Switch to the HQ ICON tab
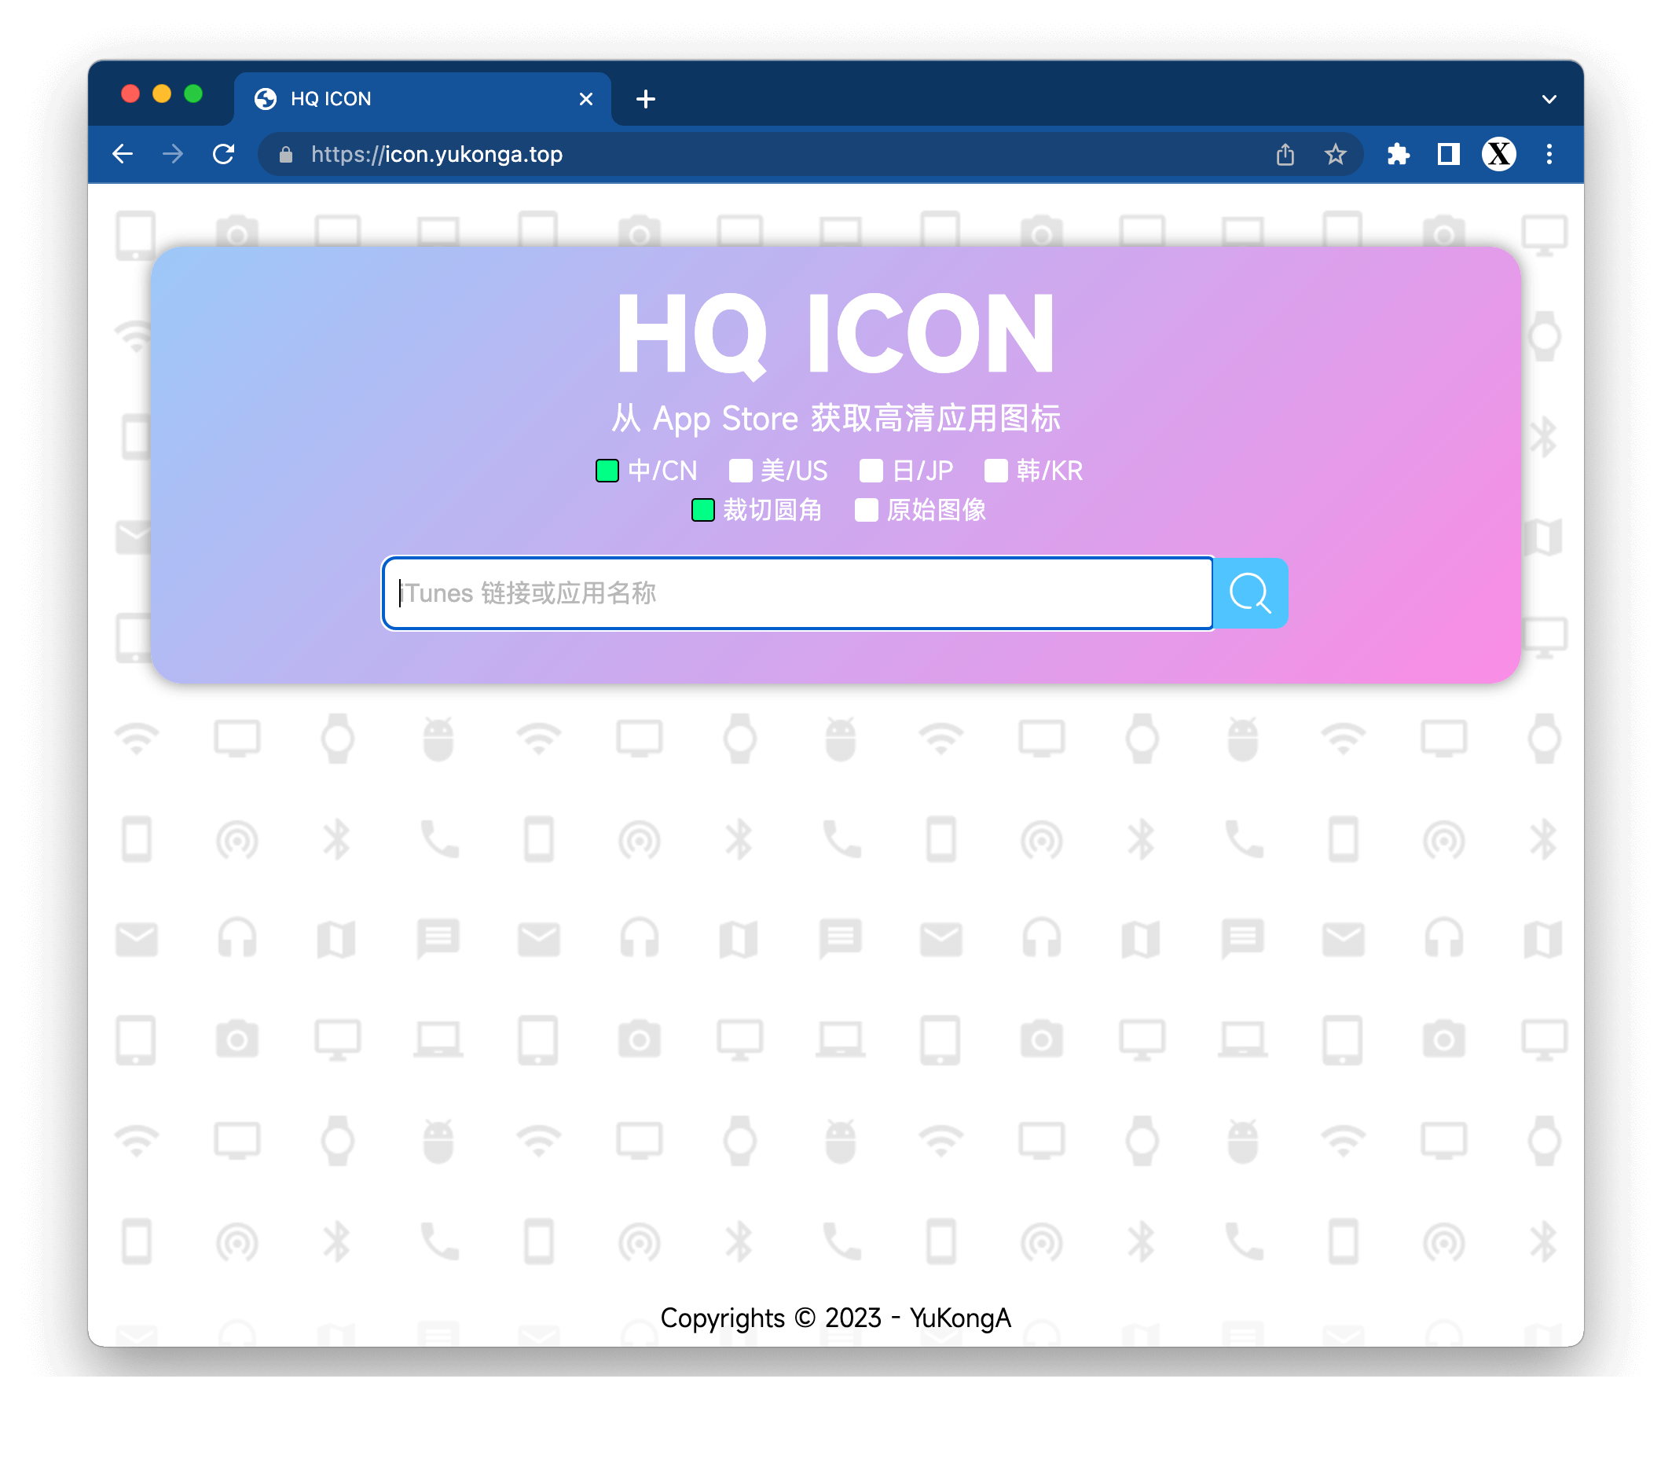Screen dimensions: 1672x1463 409,99
